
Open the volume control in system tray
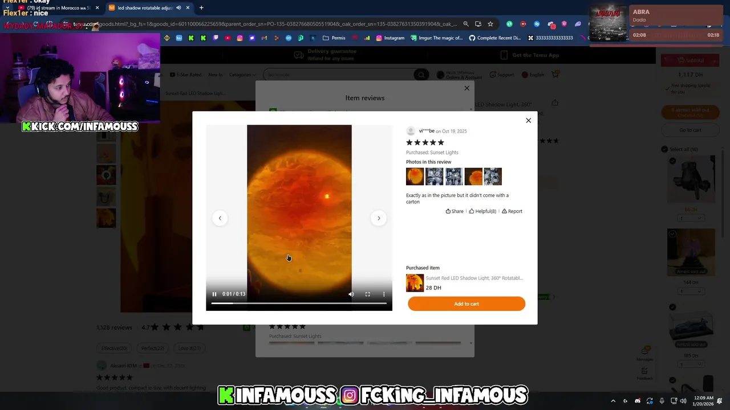pyautogui.click(x=683, y=401)
